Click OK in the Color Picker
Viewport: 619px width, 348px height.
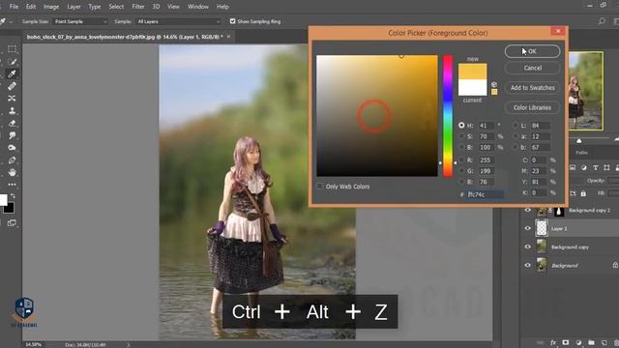pos(532,51)
